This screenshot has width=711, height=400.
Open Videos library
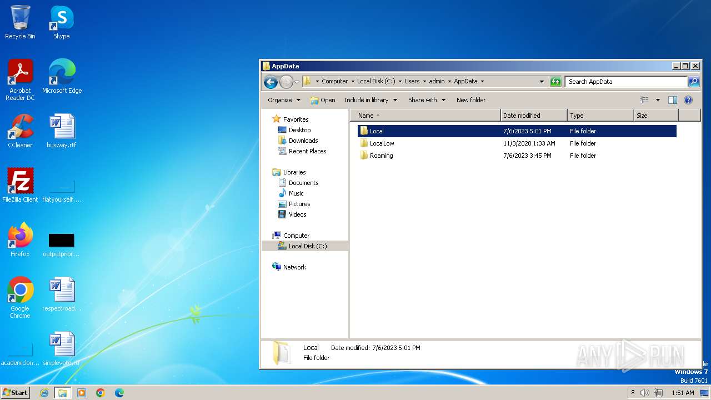[297, 214]
